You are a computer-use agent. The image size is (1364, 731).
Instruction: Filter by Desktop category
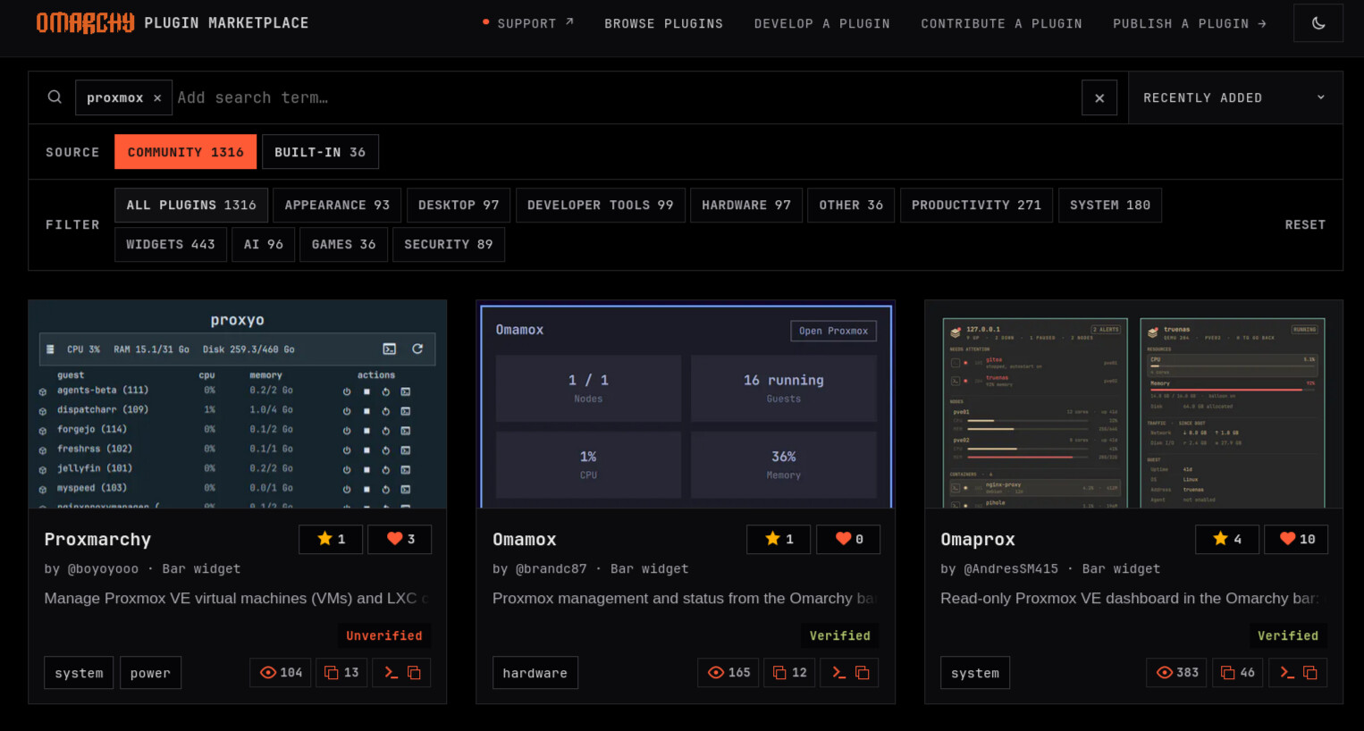click(459, 205)
